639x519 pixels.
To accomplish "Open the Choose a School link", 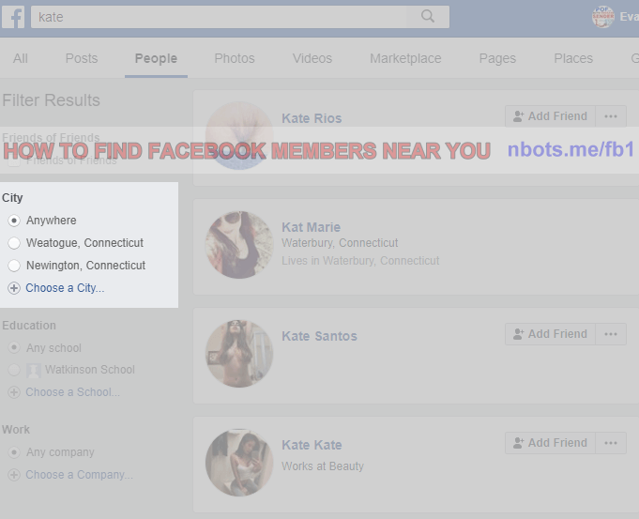I will click(72, 392).
